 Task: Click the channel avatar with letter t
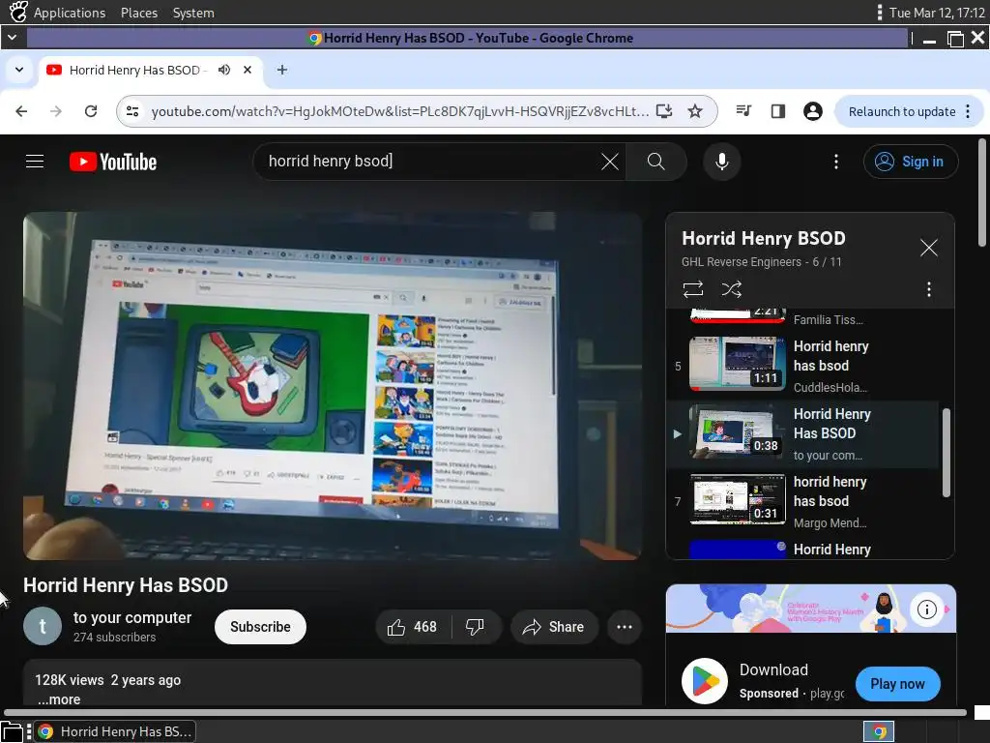coord(43,626)
